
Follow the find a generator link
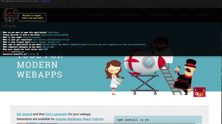pyautogui.click(x=57, y=114)
